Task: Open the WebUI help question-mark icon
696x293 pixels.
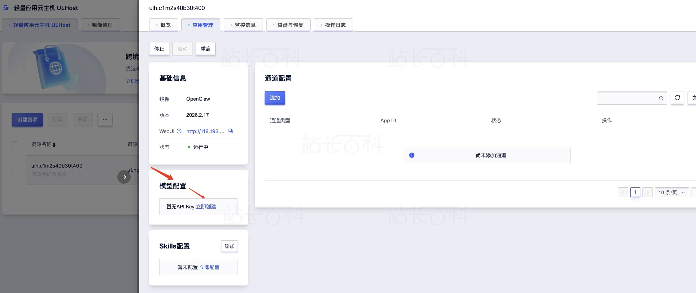Action: 179,131
